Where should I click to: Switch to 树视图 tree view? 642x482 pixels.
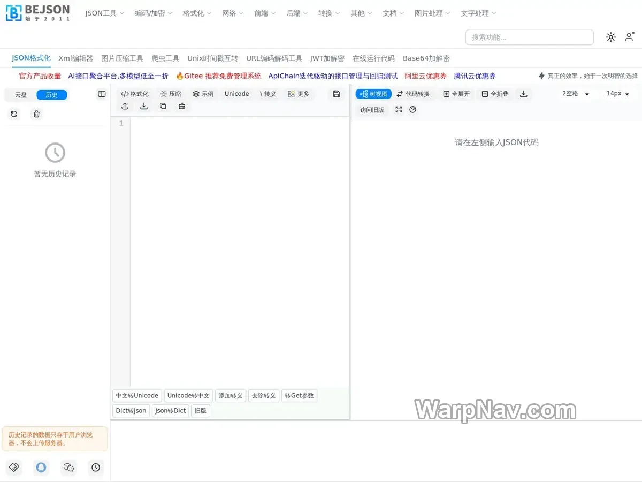click(x=373, y=94)
